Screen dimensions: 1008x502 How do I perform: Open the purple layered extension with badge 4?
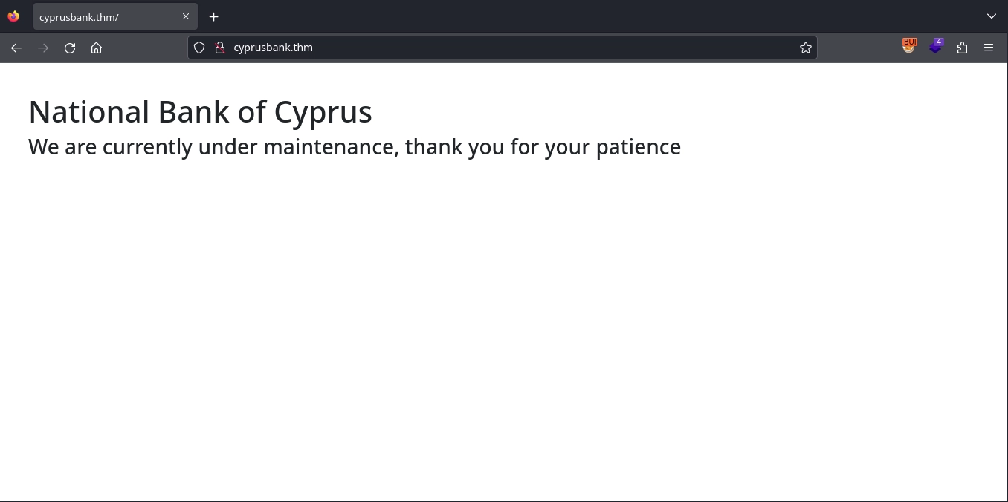click(x=936, y=46)
